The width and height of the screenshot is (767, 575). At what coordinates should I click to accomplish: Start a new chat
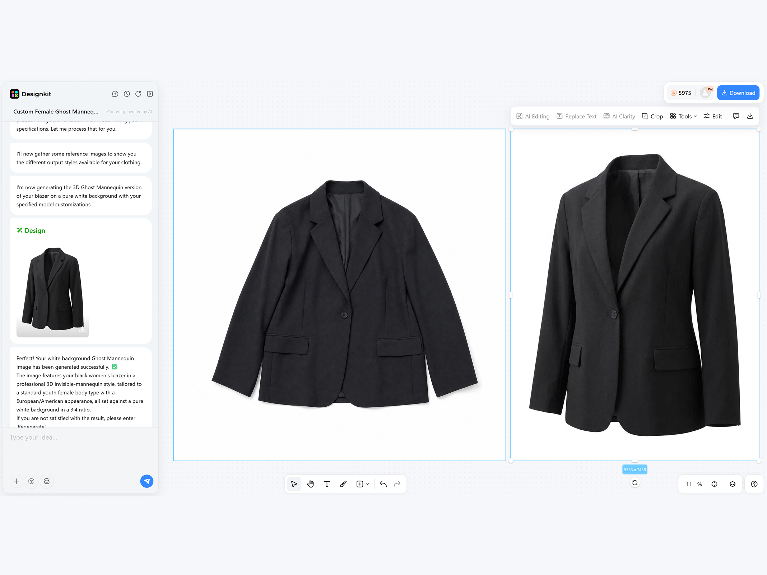click(115, 94)
